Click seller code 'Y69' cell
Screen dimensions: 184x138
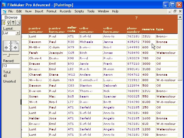73,80
